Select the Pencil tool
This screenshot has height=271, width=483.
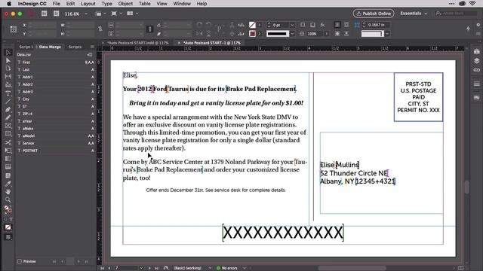pos(8,117)
